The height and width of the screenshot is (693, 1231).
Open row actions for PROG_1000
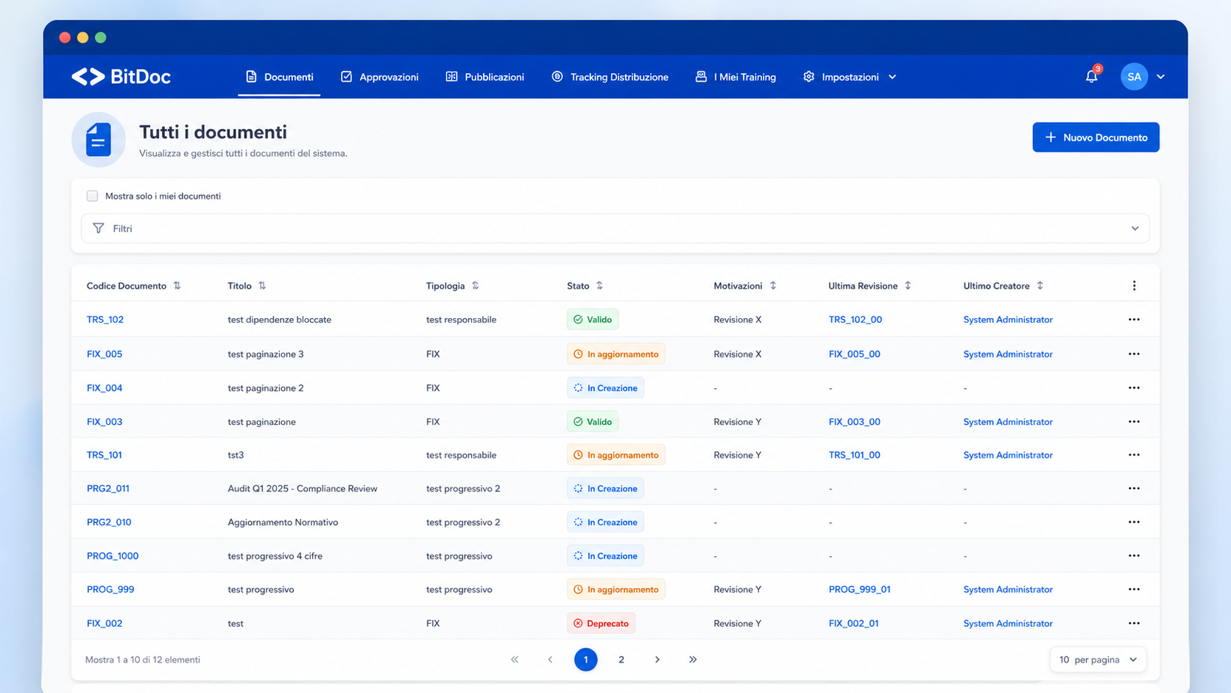[1134, 556]
